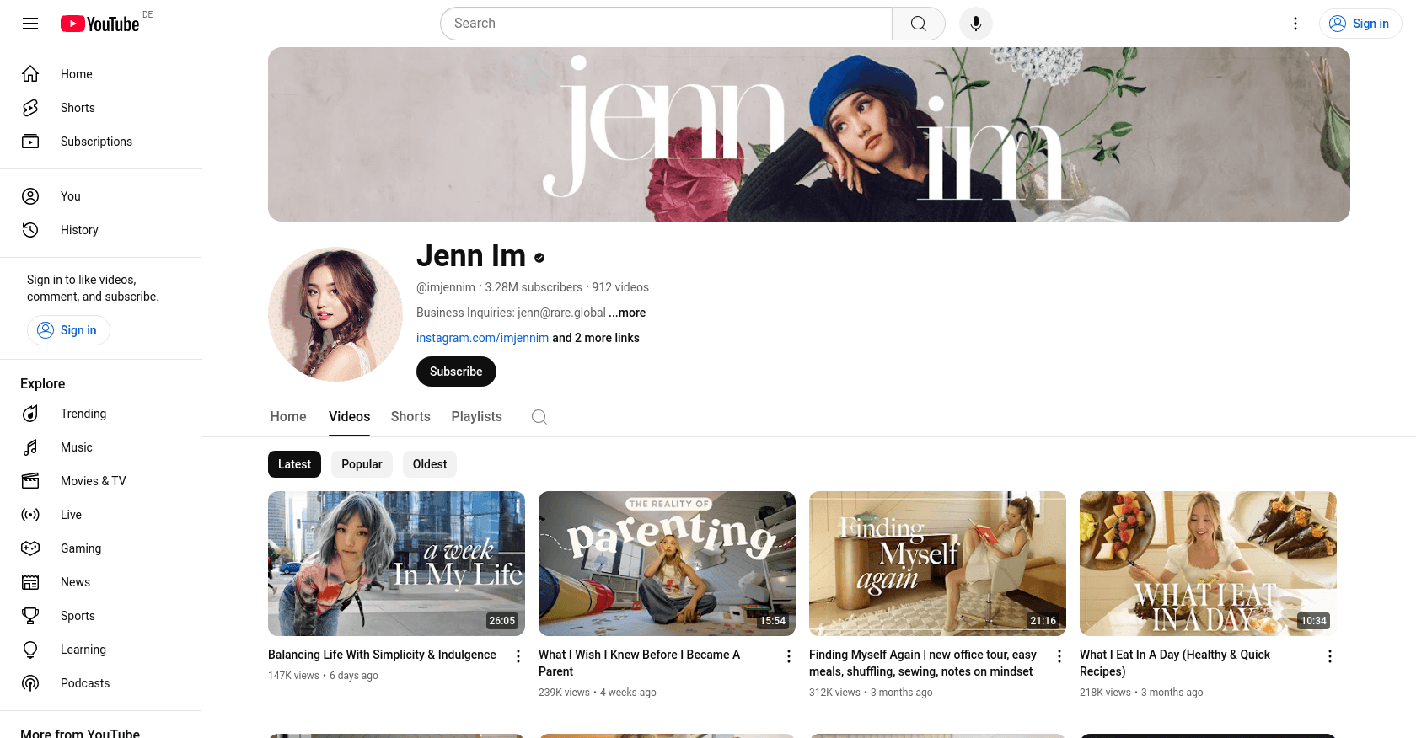1416x738 pixels.
Task: Expand channel description with ...more
Action: tap(627, 313)
